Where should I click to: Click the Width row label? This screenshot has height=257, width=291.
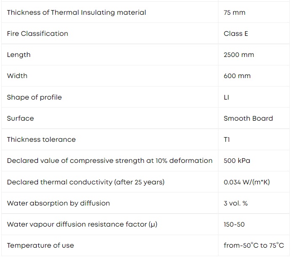(x=17, y=76)
